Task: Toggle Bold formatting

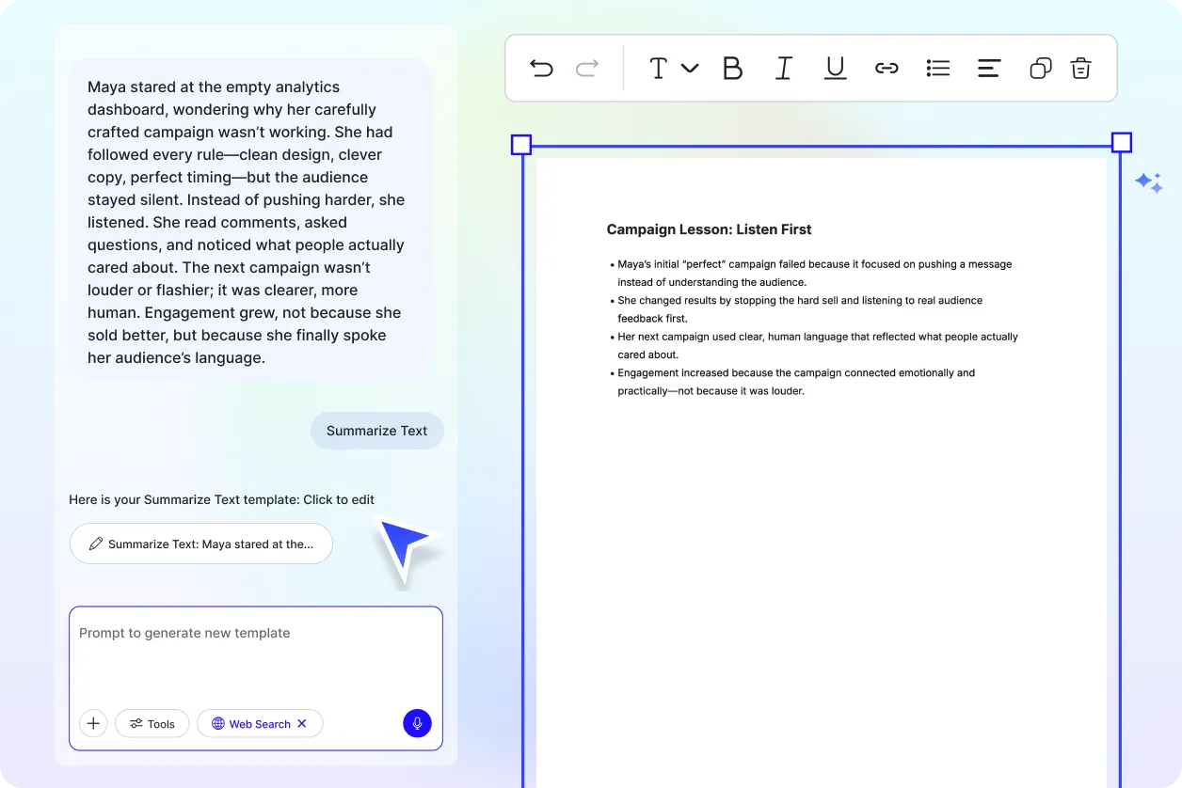Action: point(732,68)
